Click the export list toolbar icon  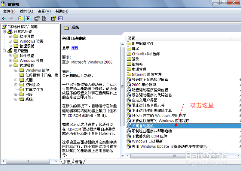pos(44,18)
